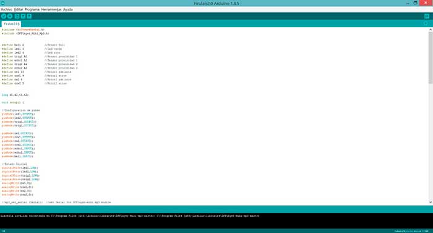
Task: Click the 'digitalWrite(led1,LOW);' line
Action: [20, 168]
